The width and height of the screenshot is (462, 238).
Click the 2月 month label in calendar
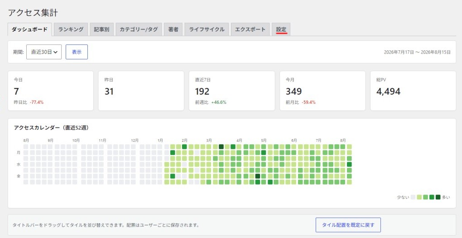(x=185, y=141)
